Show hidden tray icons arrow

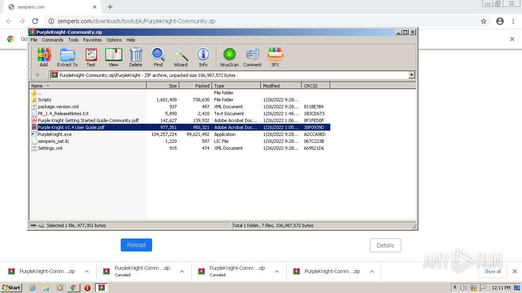coord(455,288)
